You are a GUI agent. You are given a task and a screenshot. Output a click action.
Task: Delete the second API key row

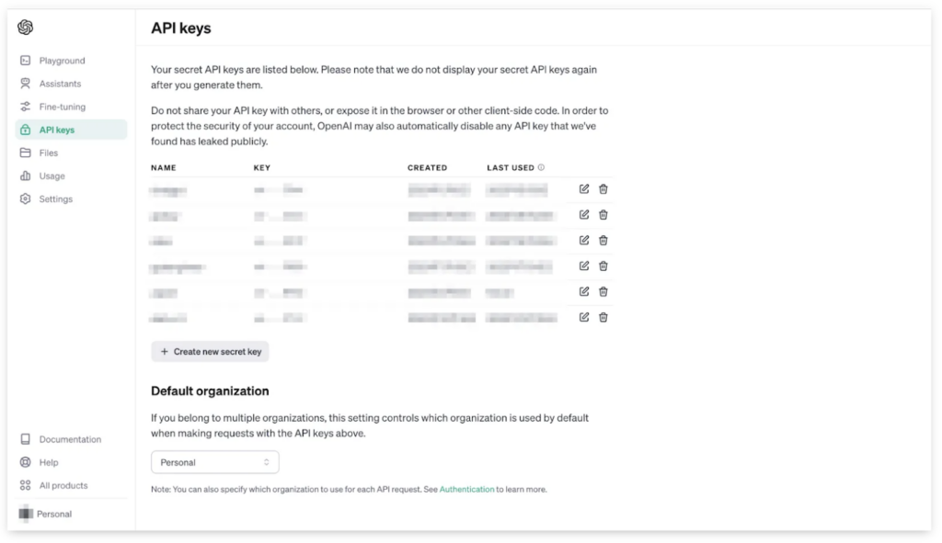click(x=603, y=215)
